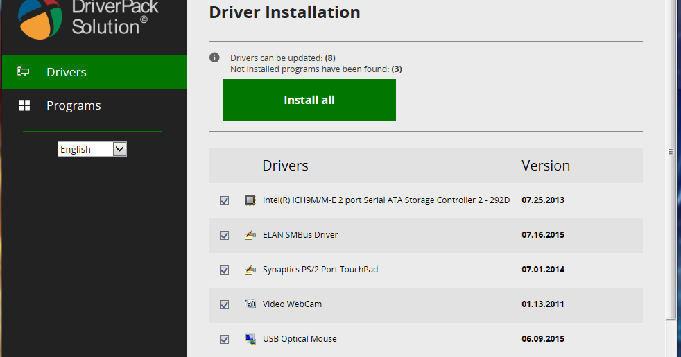681x357 pixels.
Task: Click the Programs grid icon
Action: click(x=24, y=105)
